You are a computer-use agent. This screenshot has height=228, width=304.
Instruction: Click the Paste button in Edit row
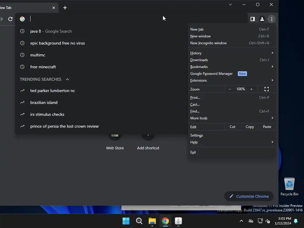point(267,127)
